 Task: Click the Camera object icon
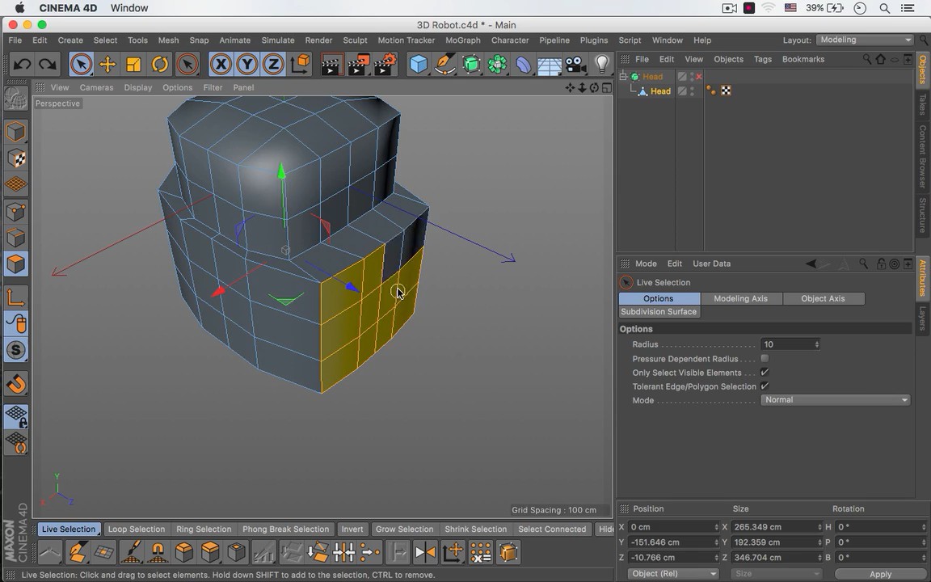[575, 65]
